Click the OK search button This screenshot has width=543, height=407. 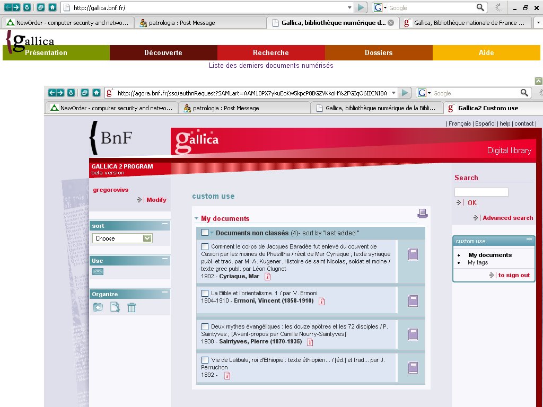[x=472, y=203]
